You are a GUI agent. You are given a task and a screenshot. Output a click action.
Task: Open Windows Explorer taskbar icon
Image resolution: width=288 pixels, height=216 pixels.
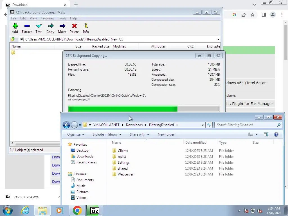pos(42,210)
